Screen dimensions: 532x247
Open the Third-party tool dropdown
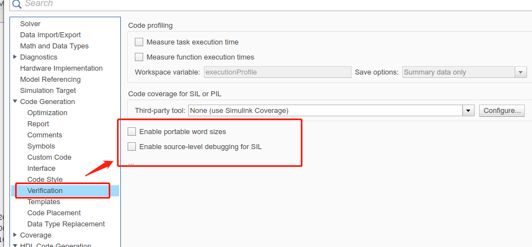tap(468, 111)
